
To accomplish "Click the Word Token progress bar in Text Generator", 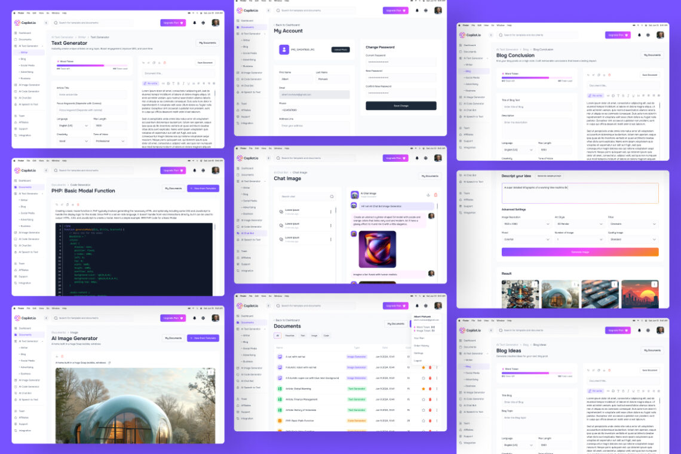I will [x=92, y=65].
